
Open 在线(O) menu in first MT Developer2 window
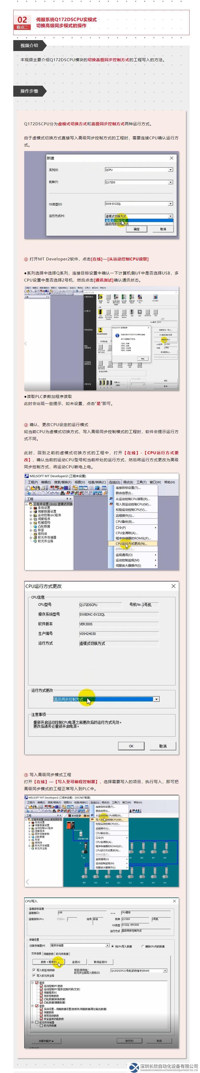click(x=115, y=482)
